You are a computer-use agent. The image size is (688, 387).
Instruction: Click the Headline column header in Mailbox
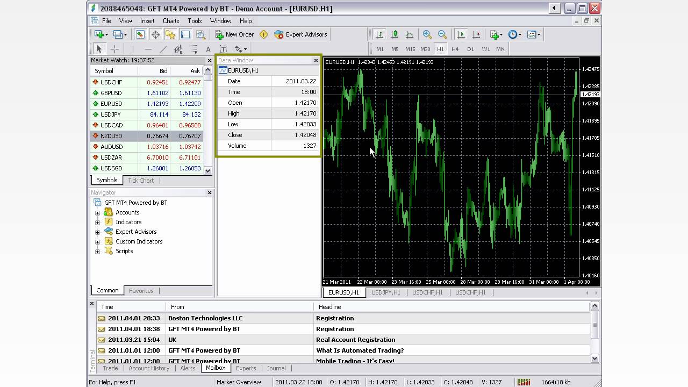451,307
